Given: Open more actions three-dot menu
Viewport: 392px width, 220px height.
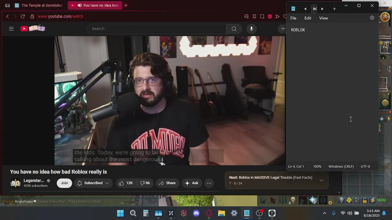Looking at the screenshot, I should (x=209, y=183).
